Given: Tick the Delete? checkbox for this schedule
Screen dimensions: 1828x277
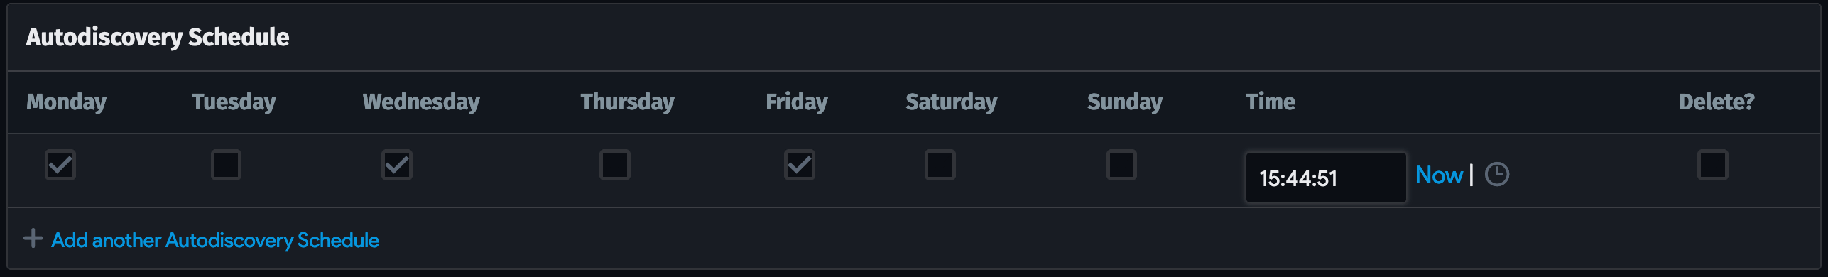Looking at the screenshot, I should (x=1713, y=165).
